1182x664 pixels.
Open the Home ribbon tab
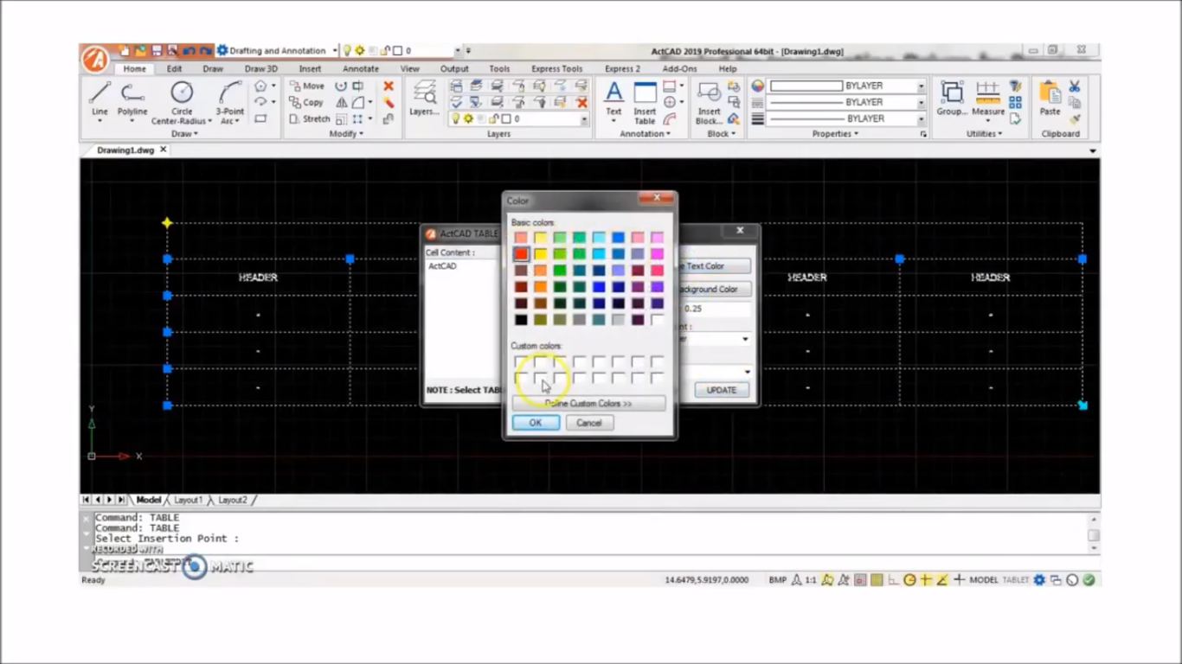134,69
